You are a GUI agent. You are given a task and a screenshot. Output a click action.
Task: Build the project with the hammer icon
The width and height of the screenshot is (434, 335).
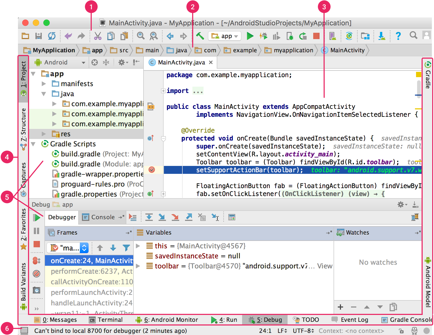pyautogui.click(x=200, y=36)
